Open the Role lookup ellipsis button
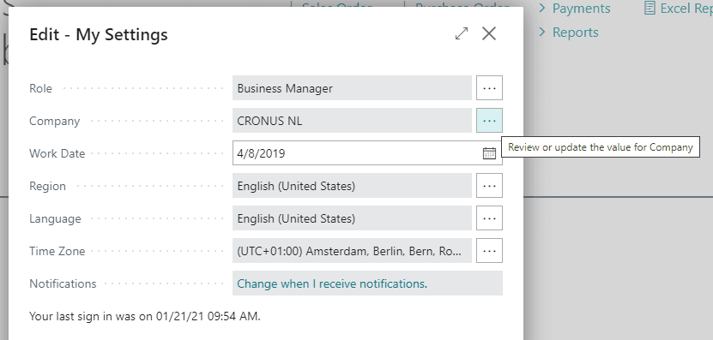 tap(489, 88)
